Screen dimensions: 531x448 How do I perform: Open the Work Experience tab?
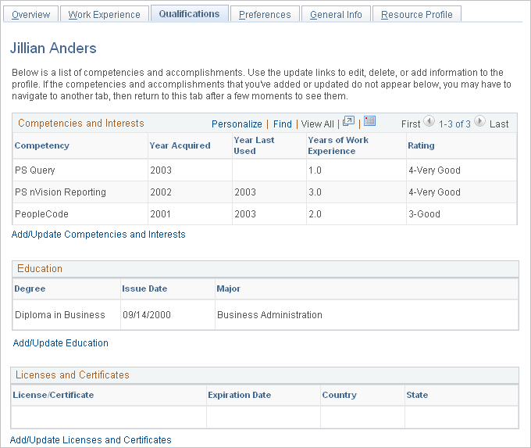(x=105, y=15)
